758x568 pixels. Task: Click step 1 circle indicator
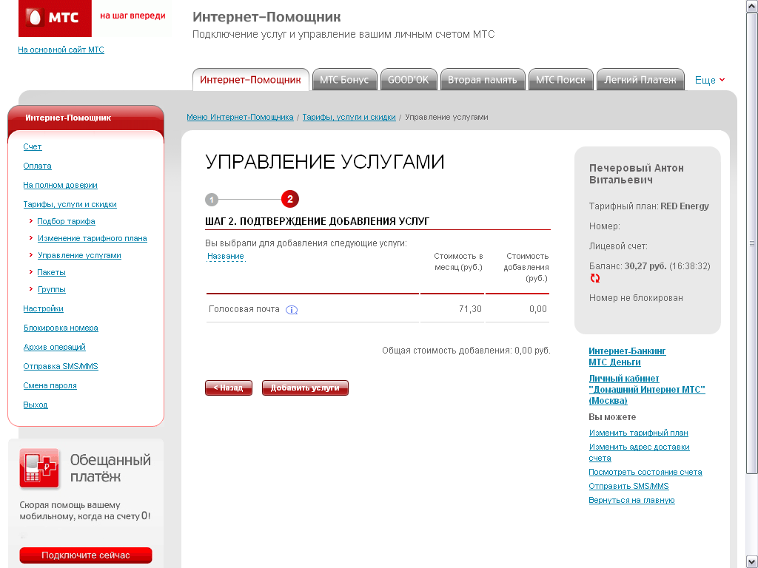pyautogui.click(x=212, y=199)
